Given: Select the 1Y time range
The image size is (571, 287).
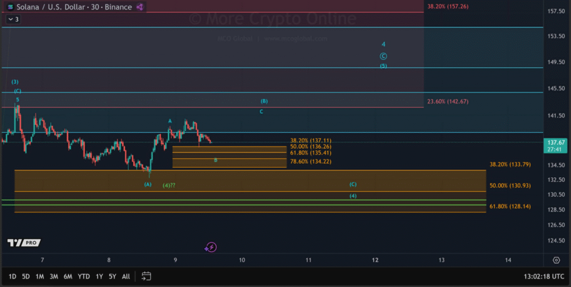Looking at the screenshot, I should [x=99, y=276].
